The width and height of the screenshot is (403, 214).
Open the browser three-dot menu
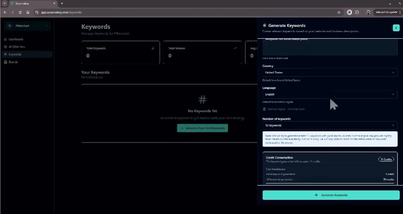click(400, 12)
